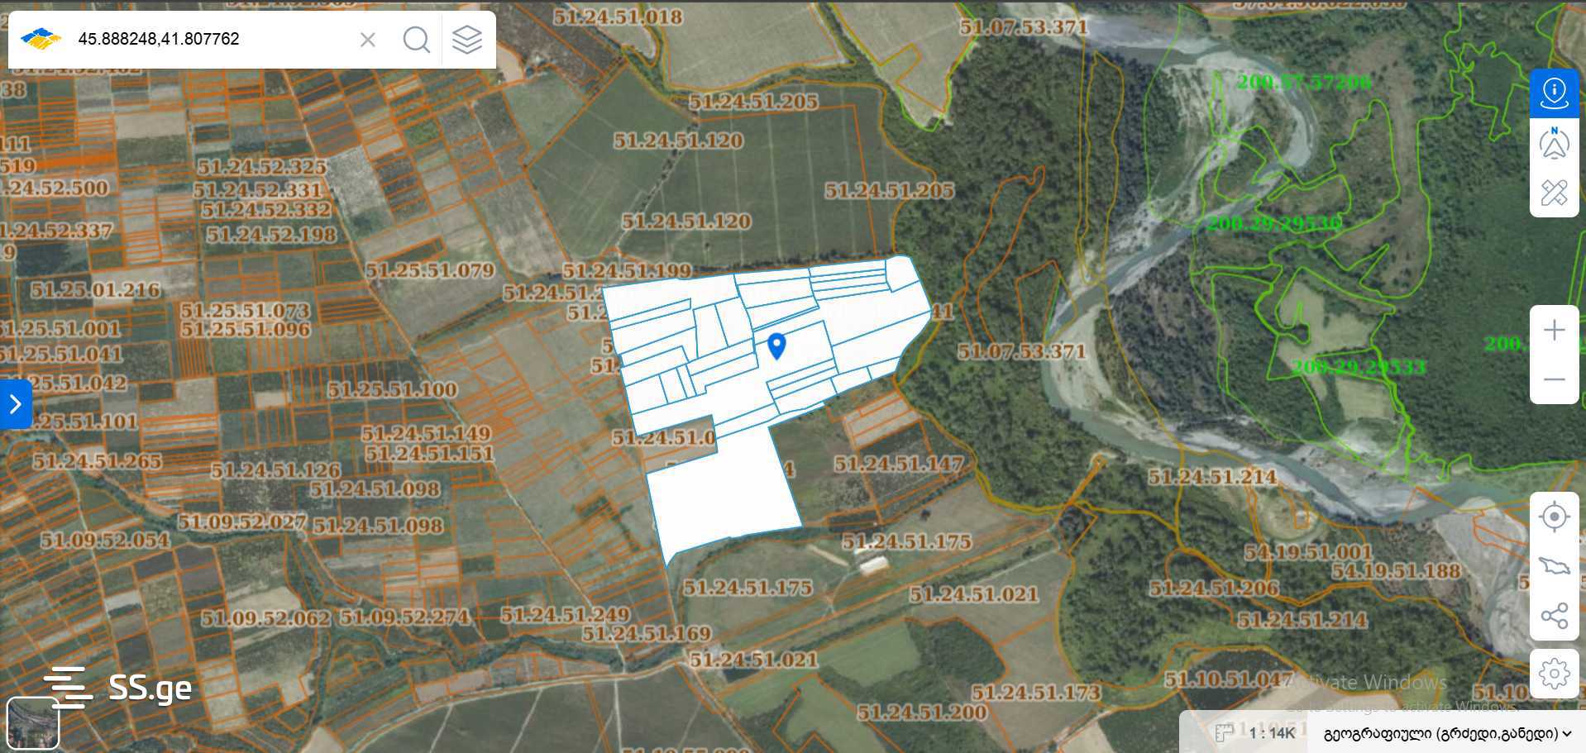Open the map layers panel
The image size is (1586, 753).
[x=467, y=39]
